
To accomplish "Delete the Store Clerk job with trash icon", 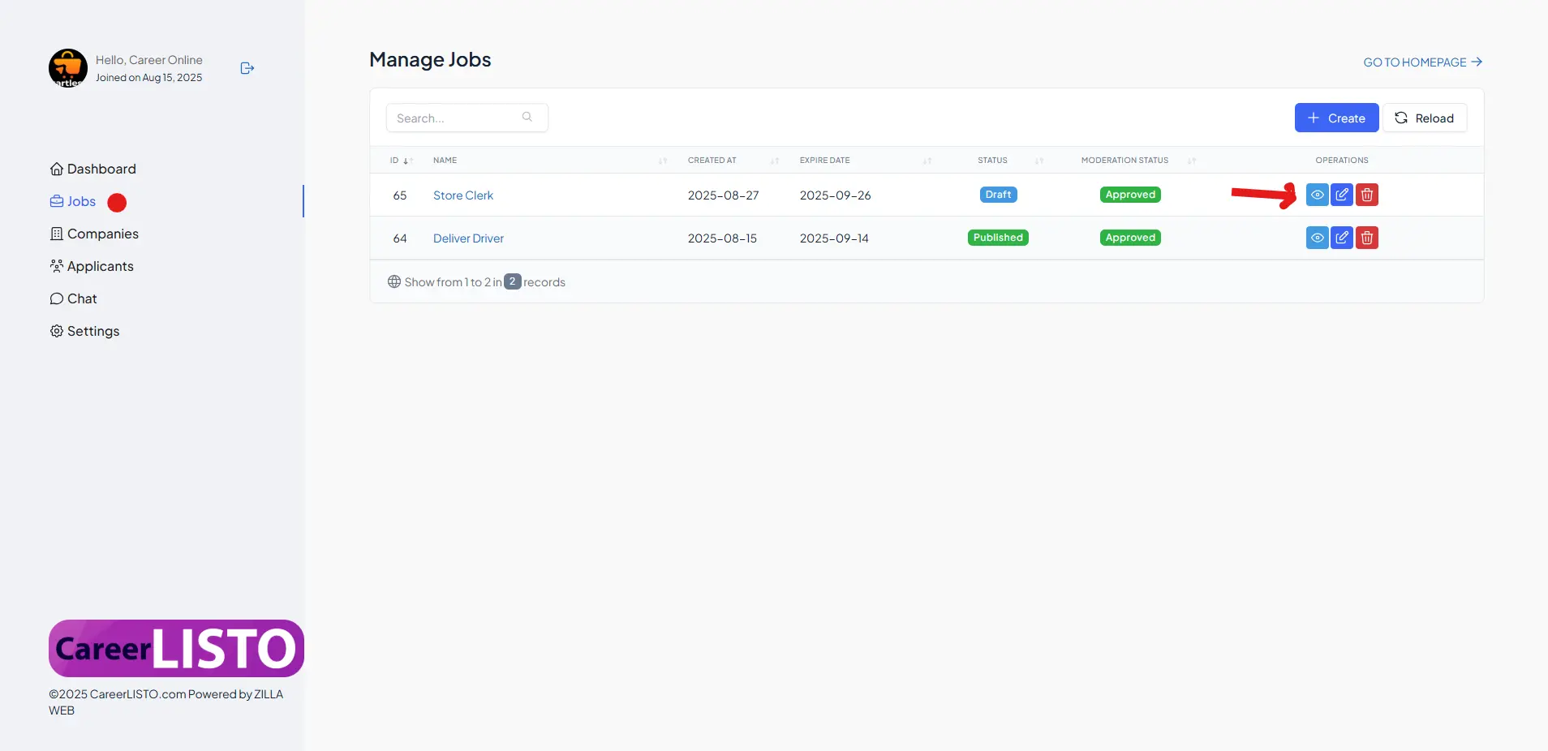I will [x=1367, y=195].
